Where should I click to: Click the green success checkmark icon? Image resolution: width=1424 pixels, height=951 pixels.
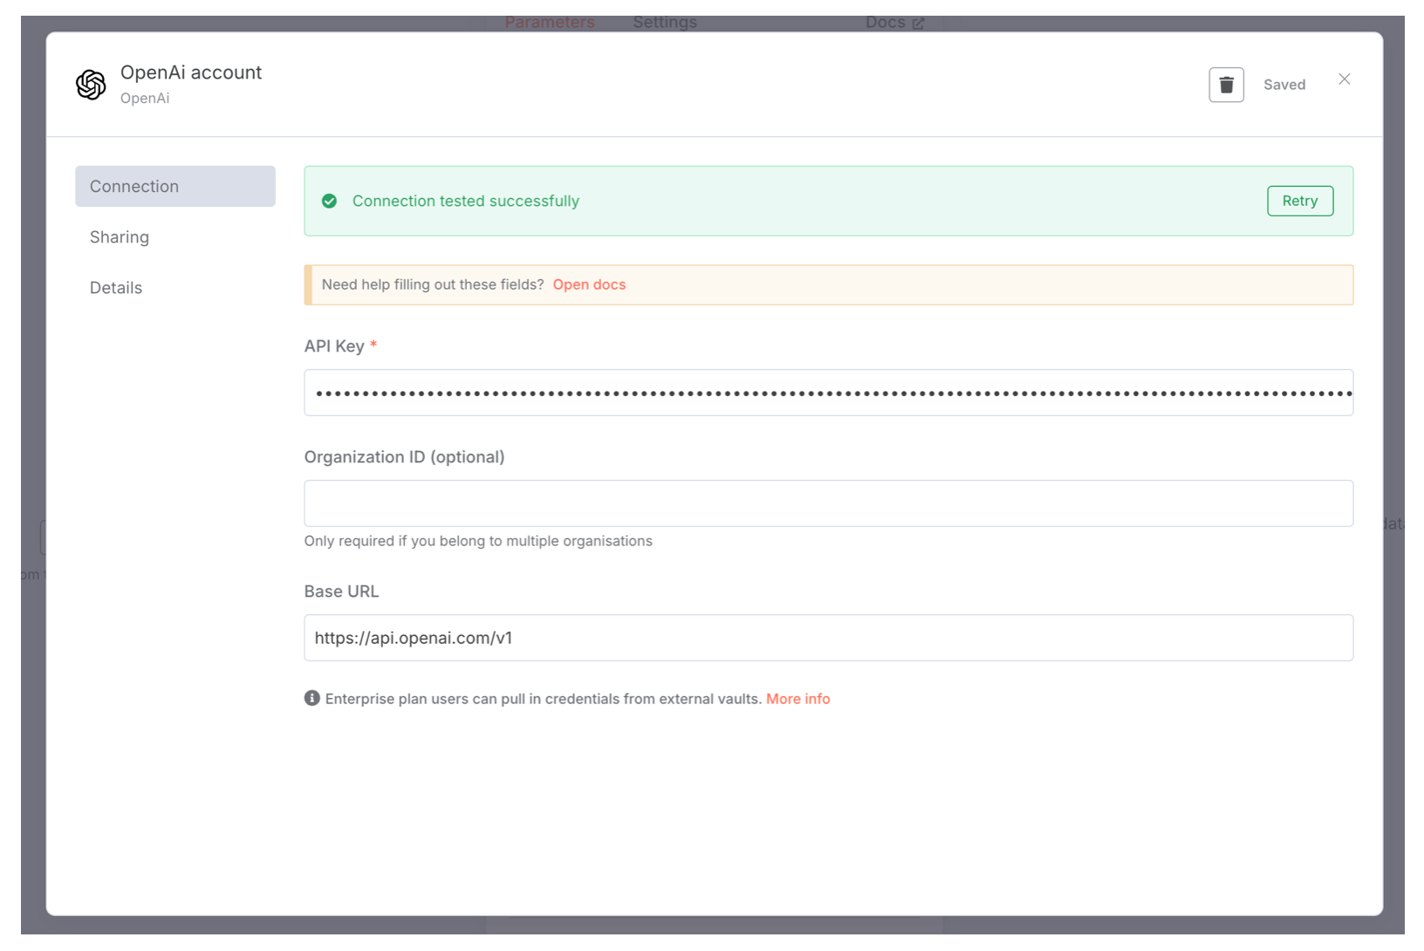click(329, 202)
